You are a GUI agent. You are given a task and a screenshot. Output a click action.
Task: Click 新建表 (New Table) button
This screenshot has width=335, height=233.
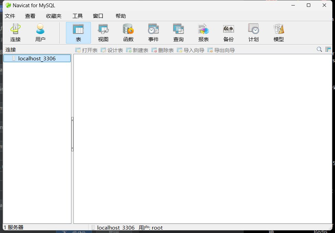[137, 50]
